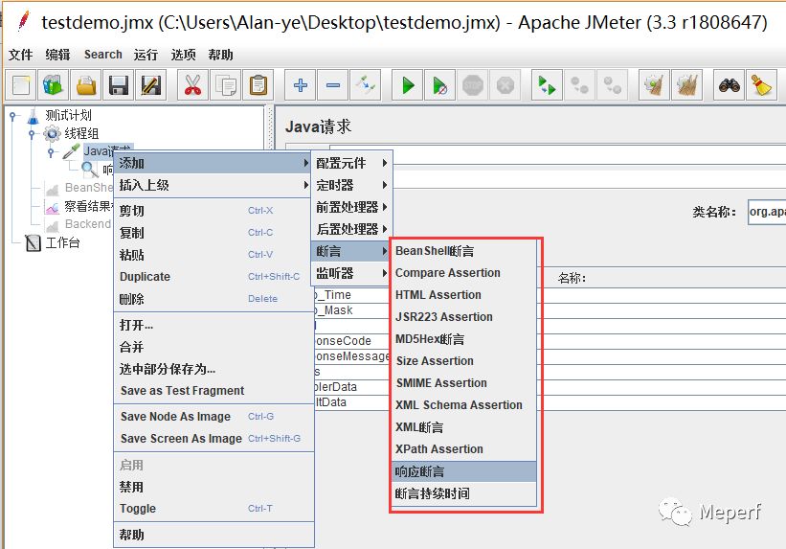Click the Copy toolbar icon
Image resolution: width=786 pixels, height=549 pixels.
pos(226,85)
